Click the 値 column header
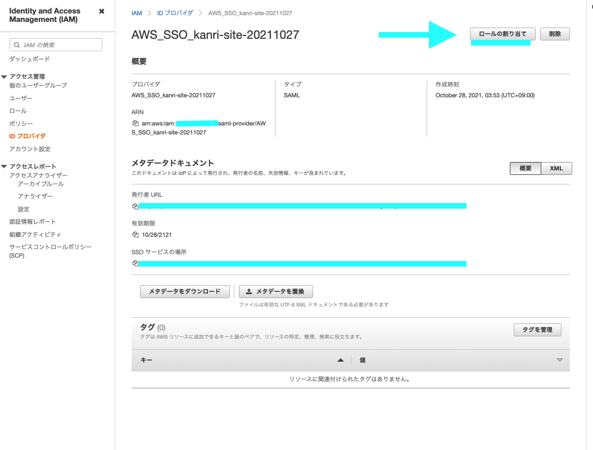This screenshot has width=593, height=450. click(363, 360)
